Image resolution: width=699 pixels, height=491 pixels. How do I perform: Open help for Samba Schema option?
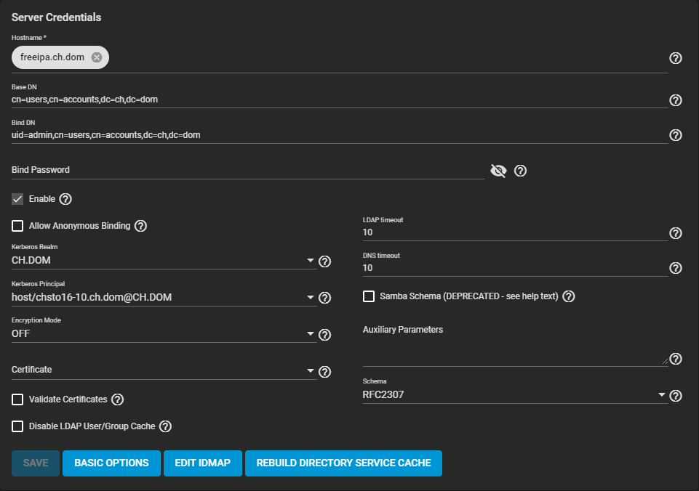pos(568,296)
